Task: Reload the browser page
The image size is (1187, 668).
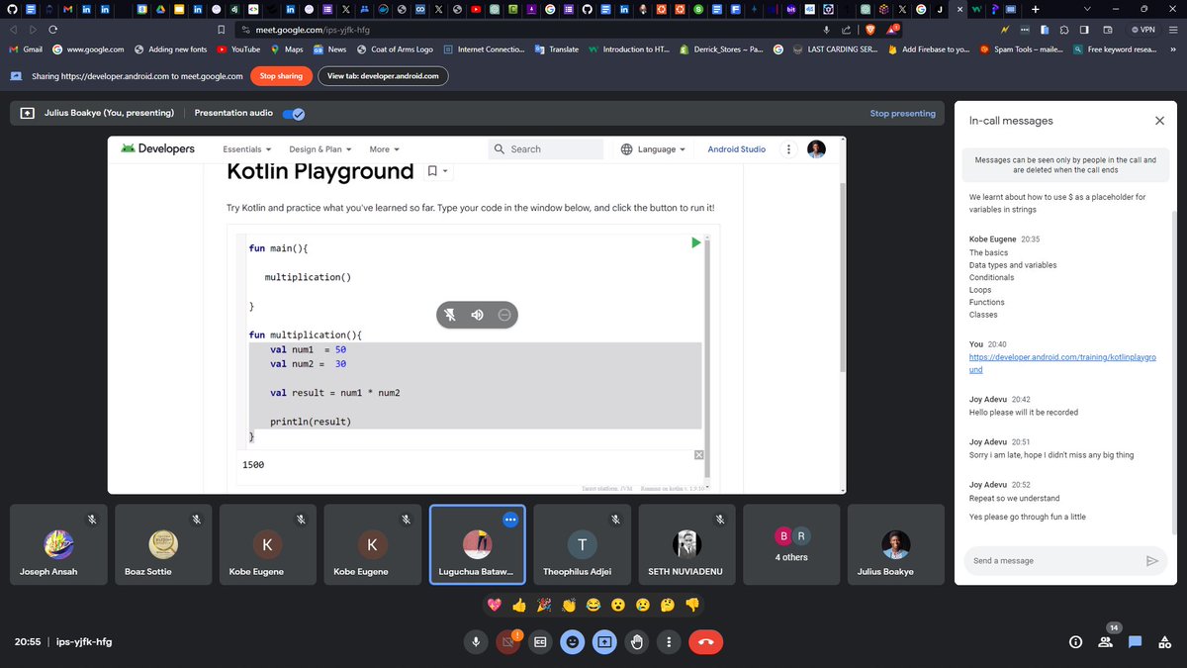Action: click(52, 30)
